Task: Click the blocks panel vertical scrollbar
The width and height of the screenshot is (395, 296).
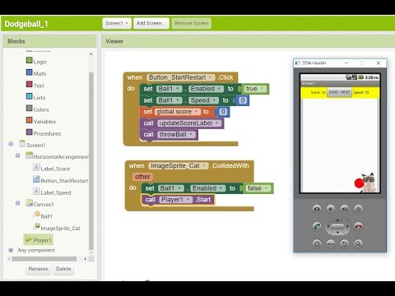Action: [91, 160]
